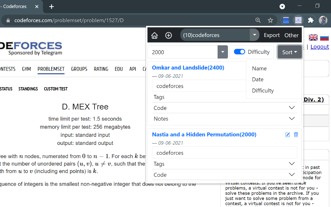
Task: Go to Codeforces RATING tab
Action: coord(101,69)
